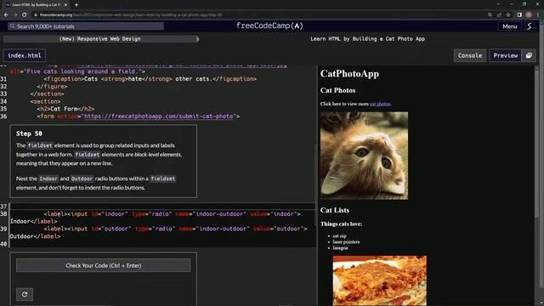This screenshot has width=544, height=306.
Task: Click the zoom magnifier icon in the address bar
Action: coord(490,15)
